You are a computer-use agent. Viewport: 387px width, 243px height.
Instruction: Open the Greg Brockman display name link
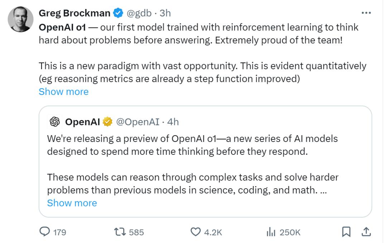pyautogui.click(x=74, y=13)
